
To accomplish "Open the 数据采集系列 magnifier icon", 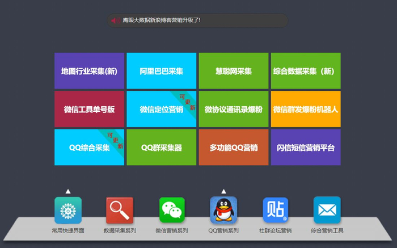I will click(x=120, y=210).
